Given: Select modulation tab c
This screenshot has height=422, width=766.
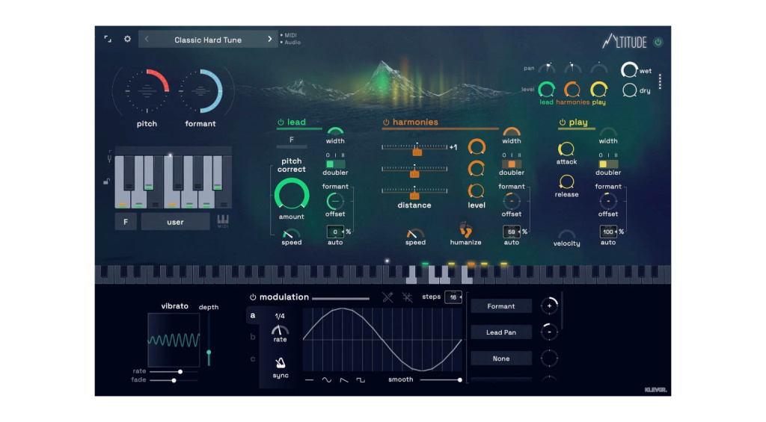Looking at the screenshot, I should tap(253, 359).
